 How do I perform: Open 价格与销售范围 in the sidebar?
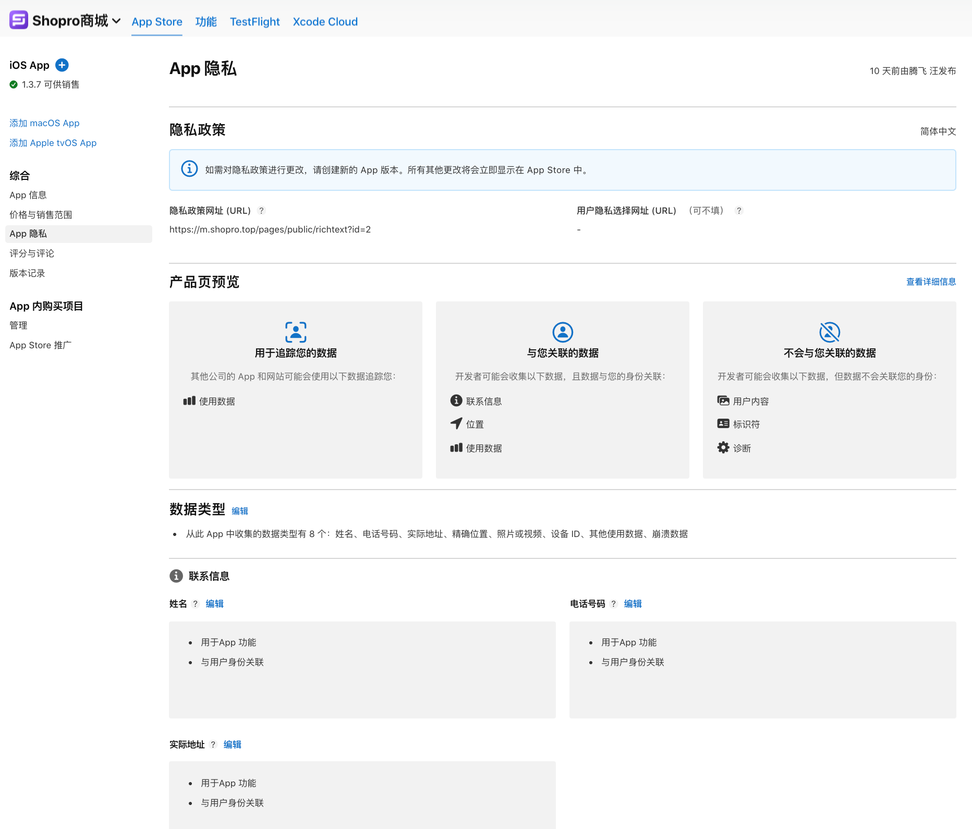point(41,214)
